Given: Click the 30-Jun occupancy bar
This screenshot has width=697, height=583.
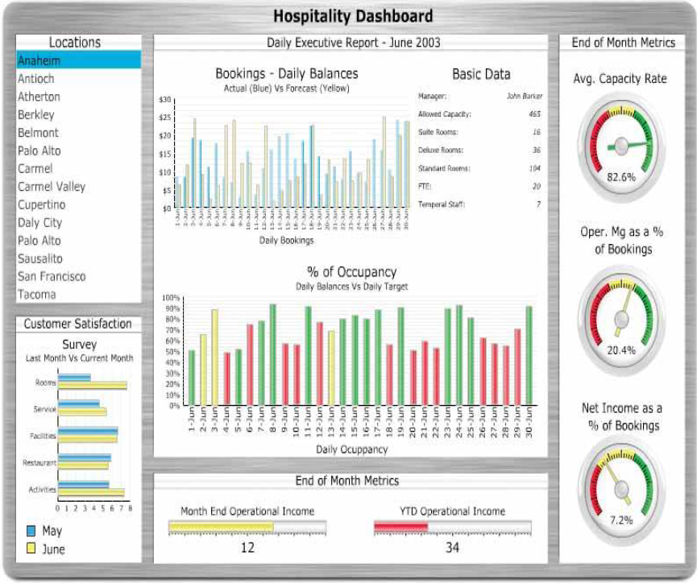Looking at the screenshot, I should point(529,355).
